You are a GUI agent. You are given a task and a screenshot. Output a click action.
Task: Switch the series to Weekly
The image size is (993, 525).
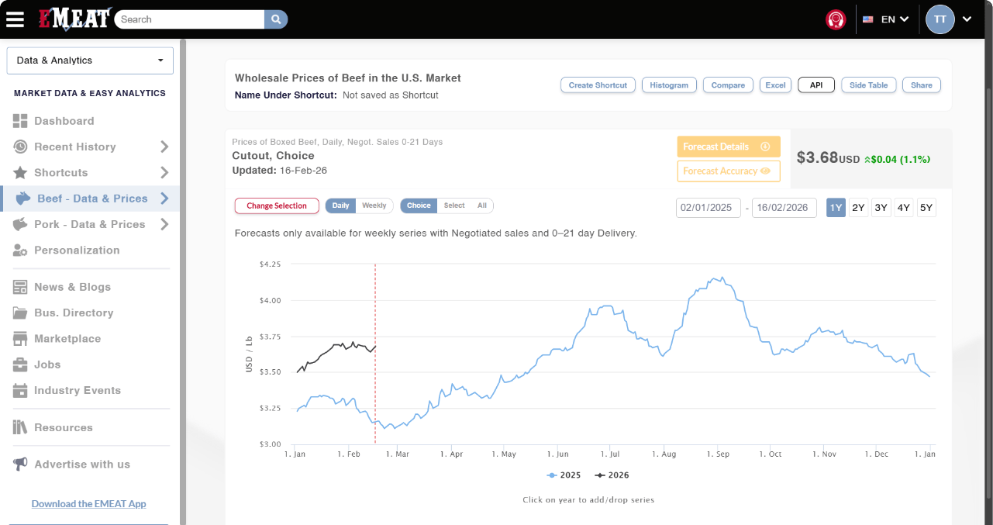374,206
